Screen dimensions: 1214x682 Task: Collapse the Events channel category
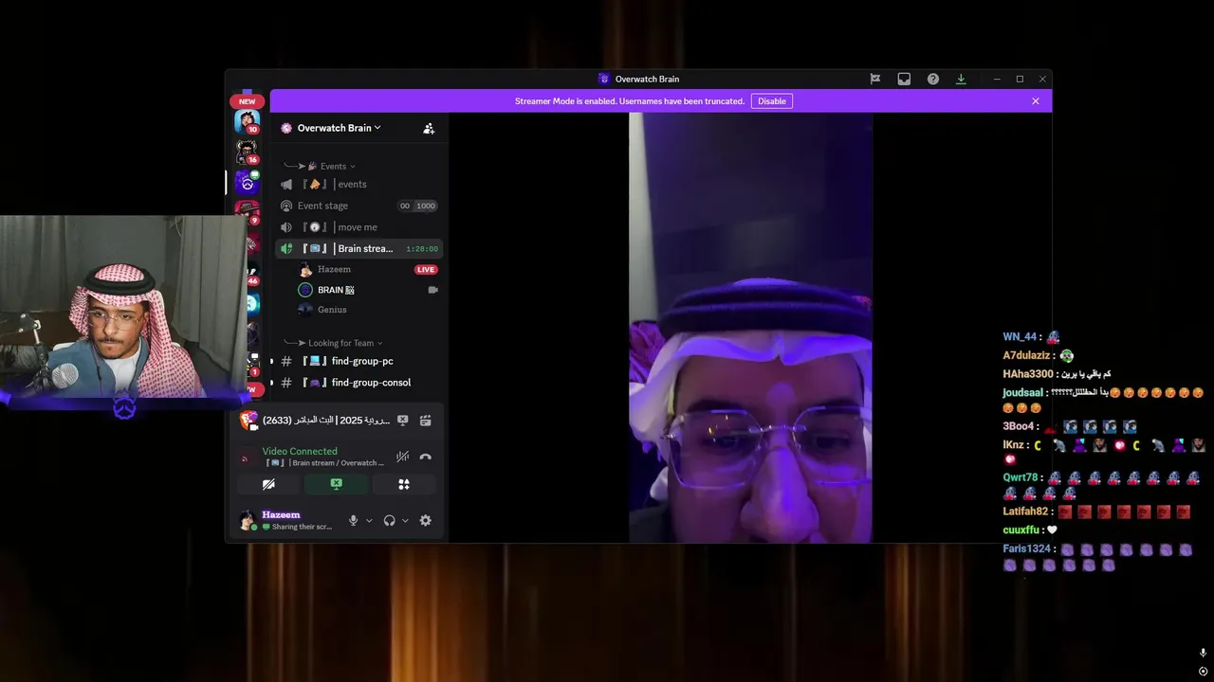click(332, 166)
